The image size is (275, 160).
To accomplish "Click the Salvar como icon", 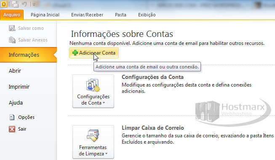I will 12,28.
